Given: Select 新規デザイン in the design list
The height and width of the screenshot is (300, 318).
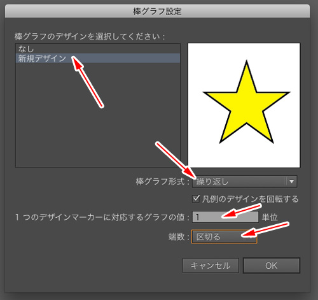Looking at the screenshot, I should coord(98,58).
